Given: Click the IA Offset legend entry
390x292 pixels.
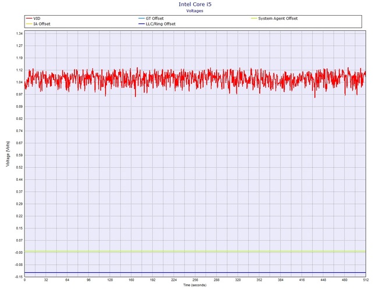Looking at the screenshot, I should [x=38, y=24].
